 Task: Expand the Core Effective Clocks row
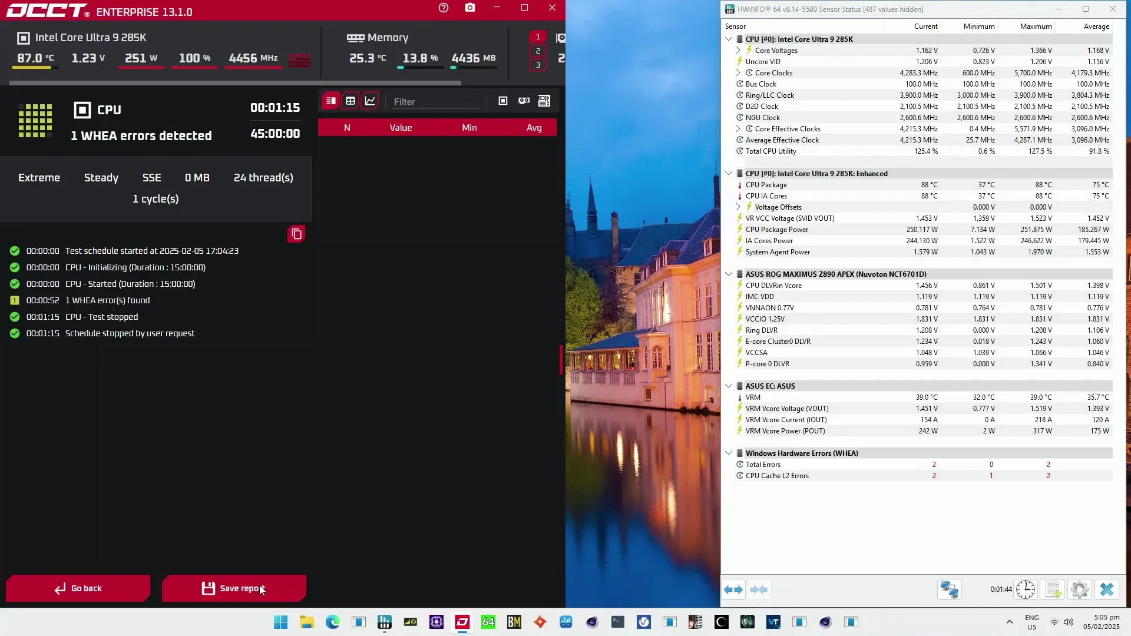click(738, 128)
